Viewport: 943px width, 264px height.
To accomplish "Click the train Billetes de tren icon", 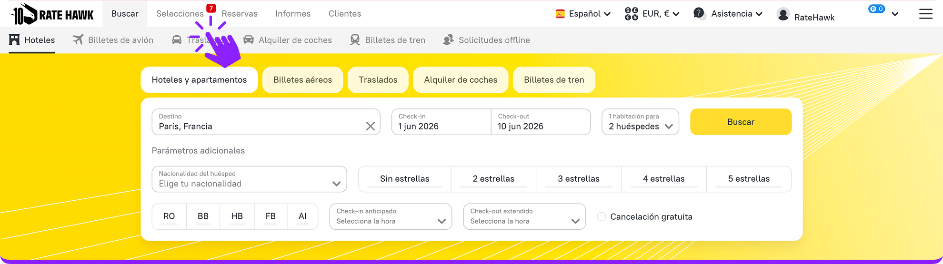I will 355,39.
